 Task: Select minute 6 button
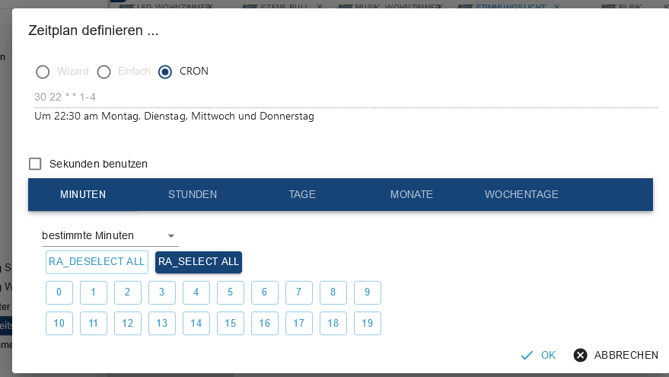[265, 292]
